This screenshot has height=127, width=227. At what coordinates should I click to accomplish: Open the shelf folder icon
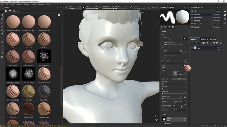(6, 11)
